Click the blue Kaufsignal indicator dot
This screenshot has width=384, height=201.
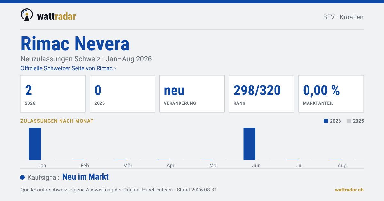pyautogui.click(x=22, y=177)
